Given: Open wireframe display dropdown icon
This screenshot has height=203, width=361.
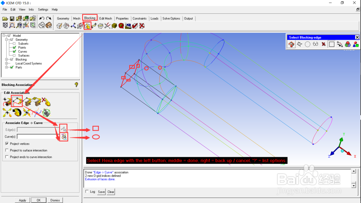Looking at the screenshot, I should tap(42, 25).
